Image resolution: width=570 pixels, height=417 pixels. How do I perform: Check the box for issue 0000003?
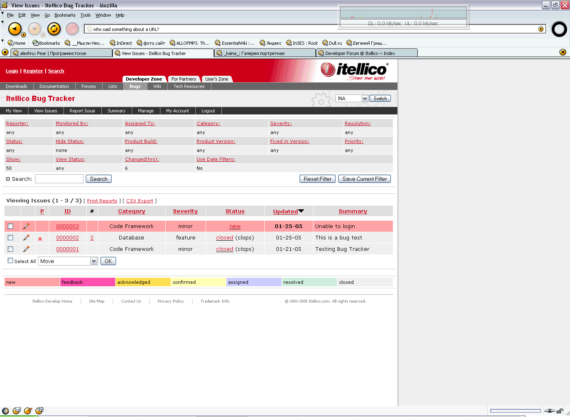coord(11,226)
